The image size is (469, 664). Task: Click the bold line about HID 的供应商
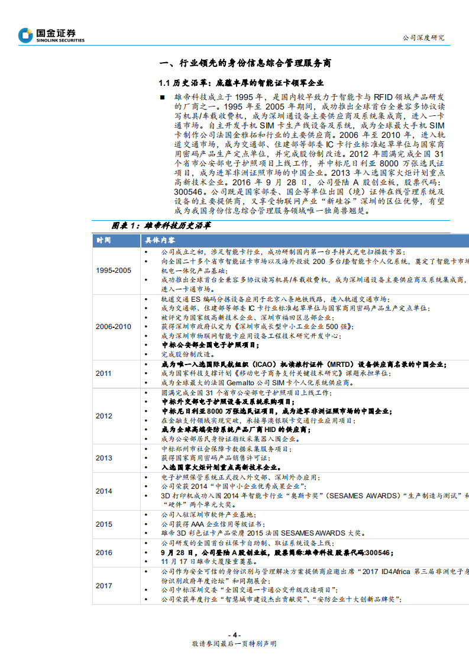coord(236,430)
